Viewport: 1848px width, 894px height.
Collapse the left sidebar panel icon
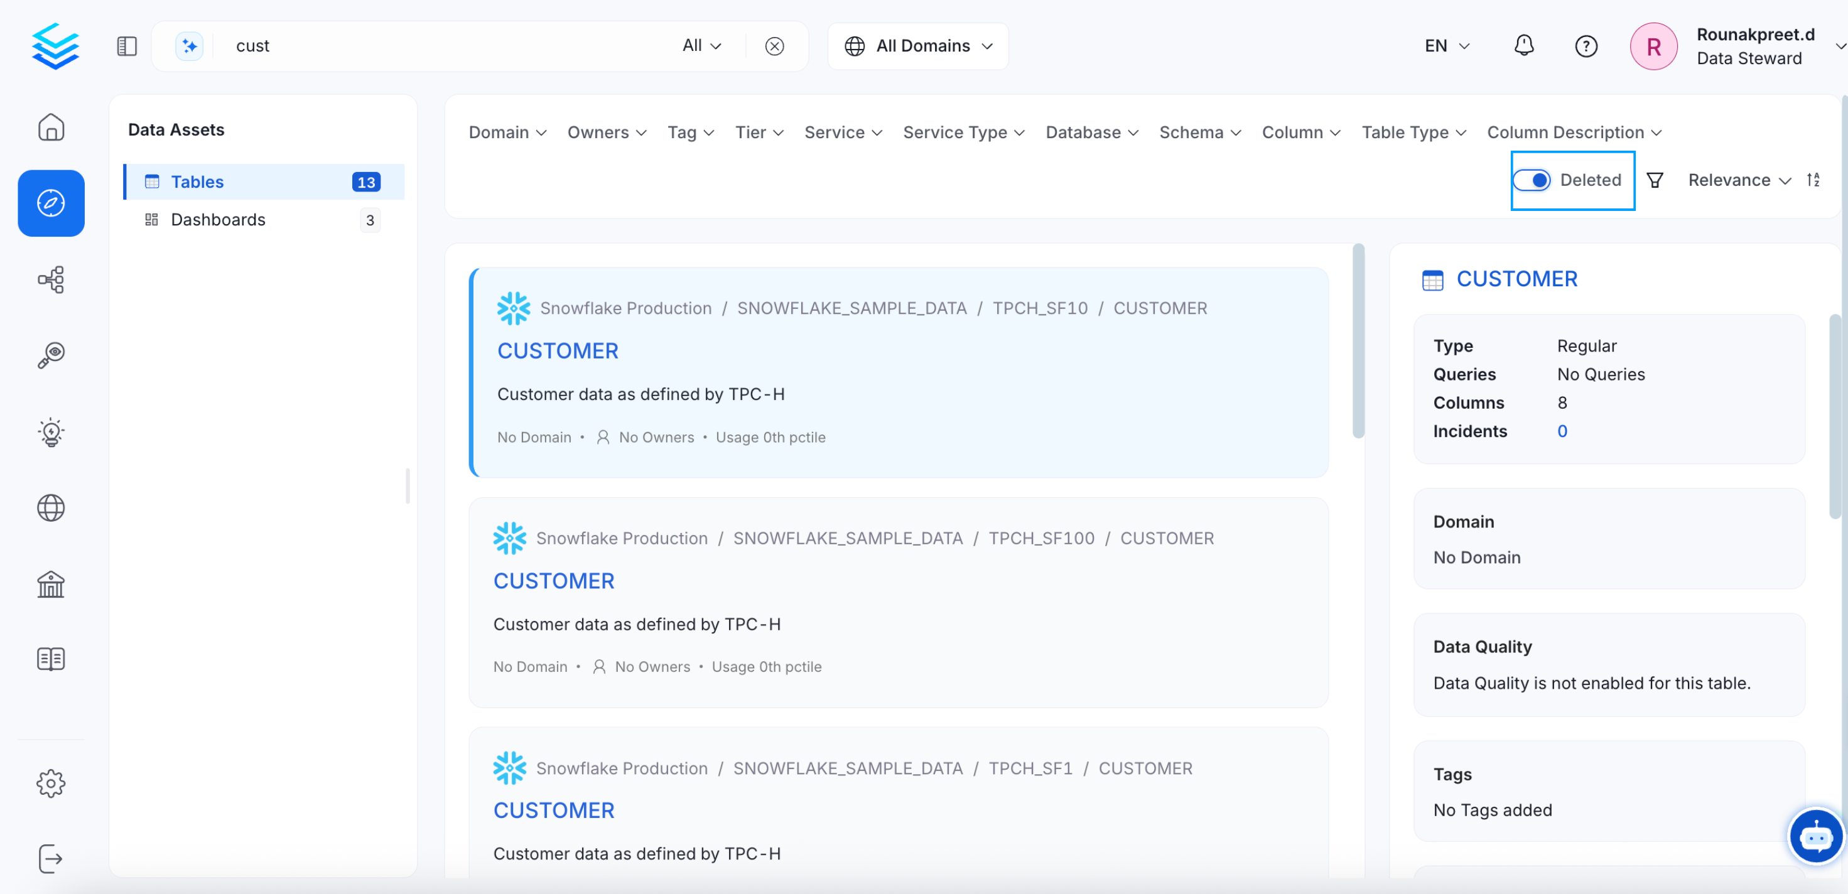tap(127, 46)
